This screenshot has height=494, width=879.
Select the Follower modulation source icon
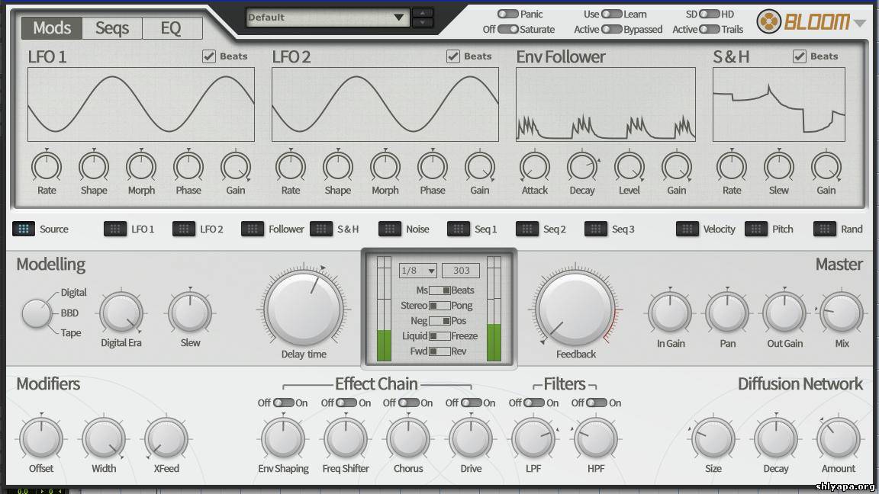[x=253, y=229]
